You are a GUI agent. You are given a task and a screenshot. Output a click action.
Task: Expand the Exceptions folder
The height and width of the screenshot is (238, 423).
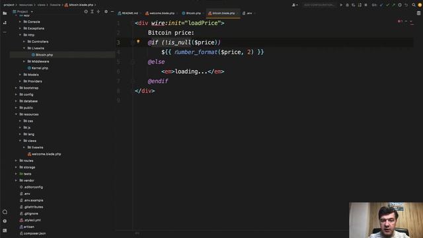coord(20,28)
